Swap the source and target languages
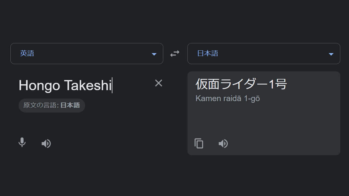349x196 pixels. pos(174,53)
